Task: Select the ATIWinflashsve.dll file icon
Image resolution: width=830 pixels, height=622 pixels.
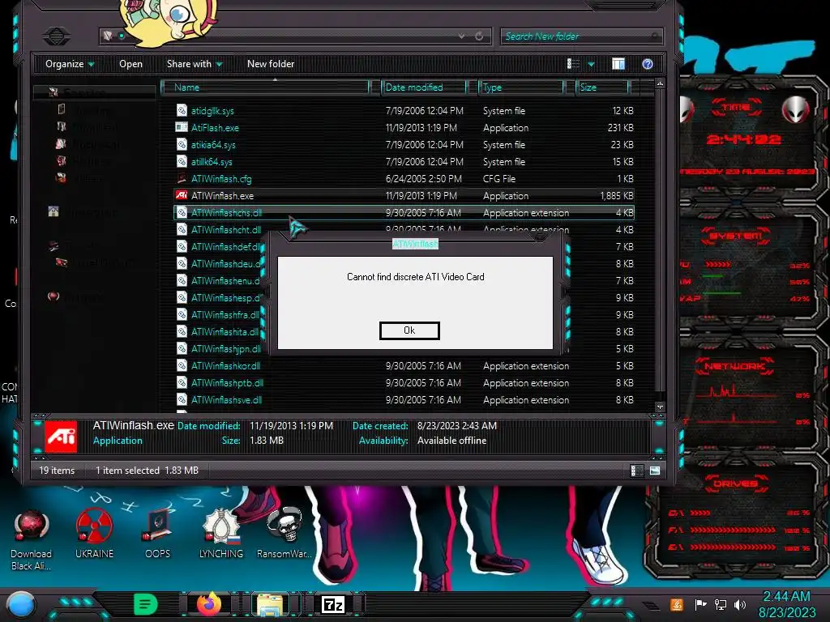Action: click(x=182, y=399)
